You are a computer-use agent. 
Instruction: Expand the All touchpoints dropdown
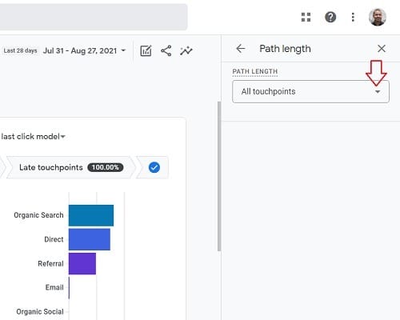coord(310,91)
